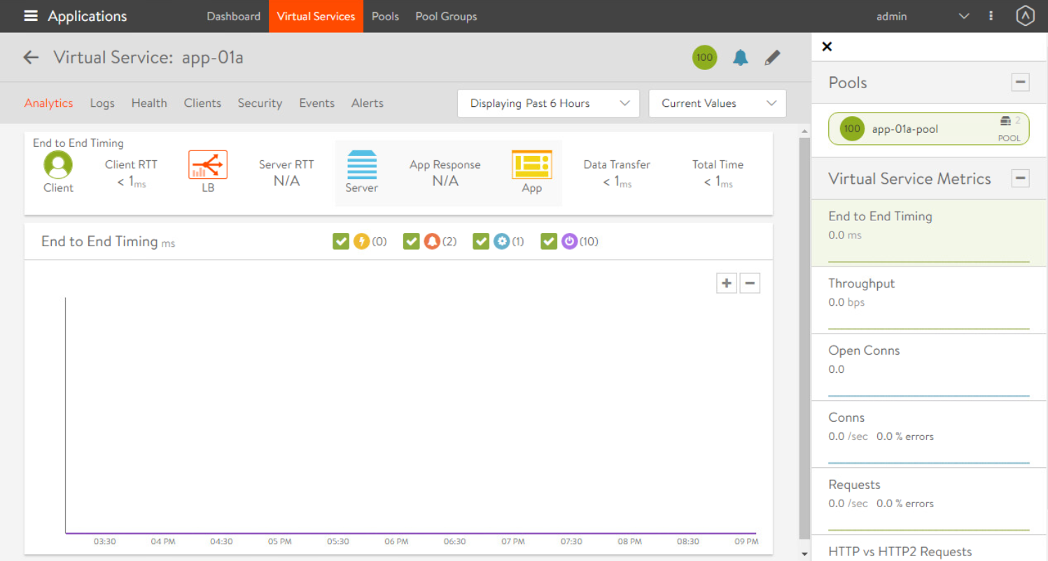Select the Throughput metric

930,300
